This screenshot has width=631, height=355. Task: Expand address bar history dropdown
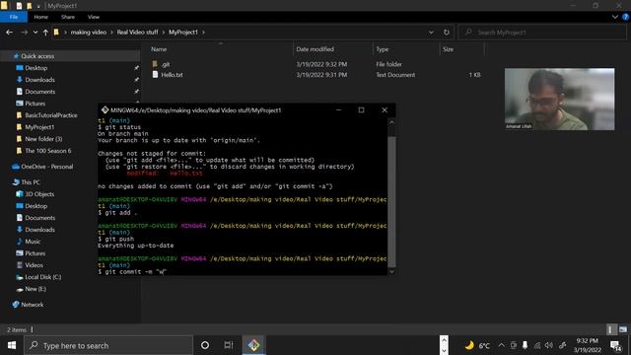(x=431, y=33)
